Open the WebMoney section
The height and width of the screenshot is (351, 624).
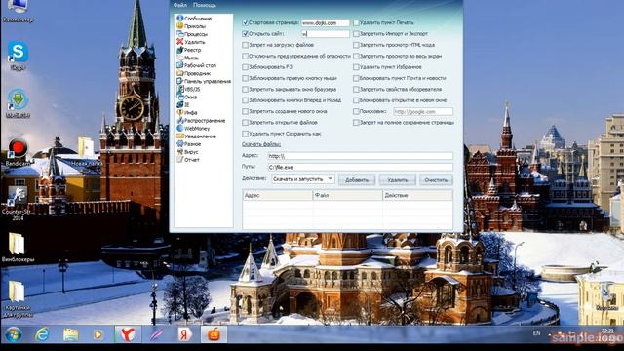tap(193, 128)
